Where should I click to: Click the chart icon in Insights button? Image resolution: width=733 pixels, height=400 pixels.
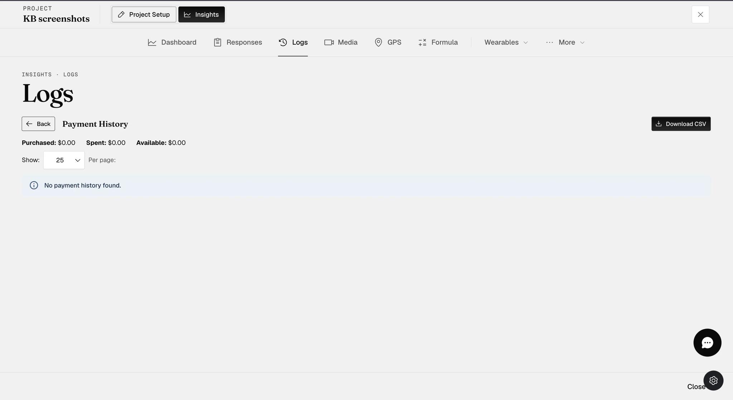(187, 14)
